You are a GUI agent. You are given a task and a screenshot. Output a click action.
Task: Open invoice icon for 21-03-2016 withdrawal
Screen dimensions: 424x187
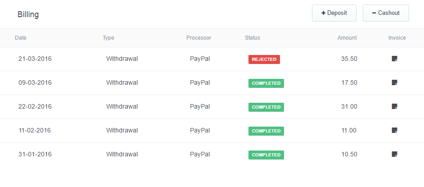pyautogui.click(x=394, y=59)
